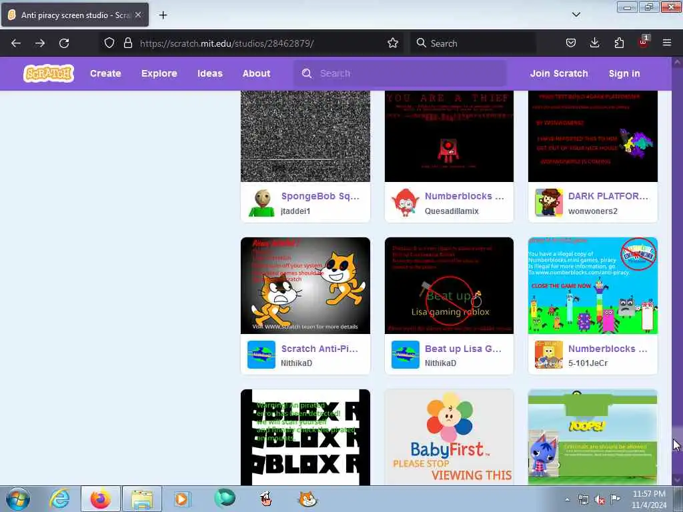Open the OOPS blue cat thumbnail
Screen dimensions: 683x512
[592, 437]
